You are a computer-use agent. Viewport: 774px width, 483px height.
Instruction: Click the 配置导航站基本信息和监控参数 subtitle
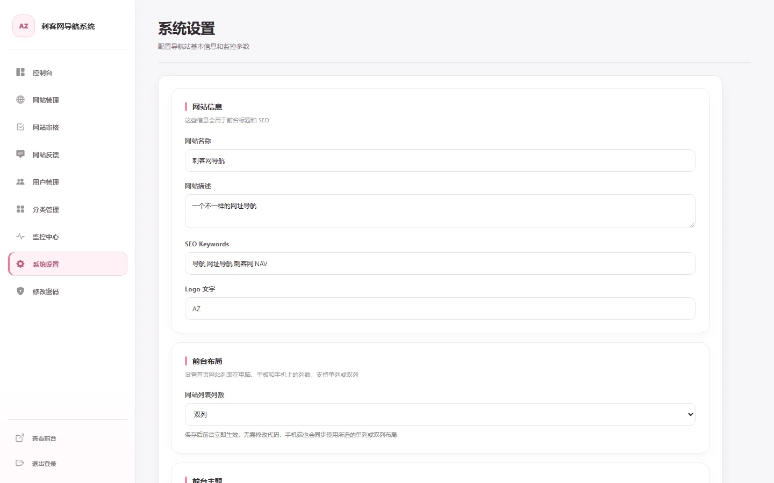click(x=204, y=47)
